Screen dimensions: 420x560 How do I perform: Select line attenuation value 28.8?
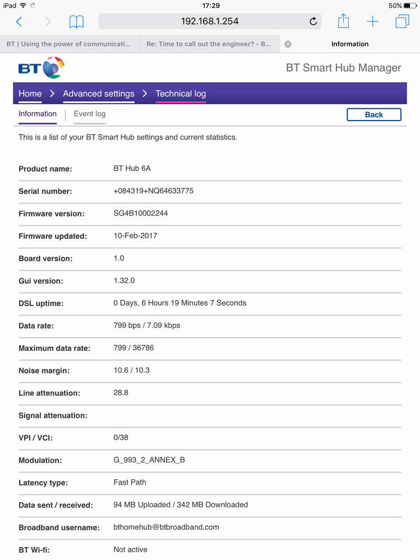coord(121,392)
